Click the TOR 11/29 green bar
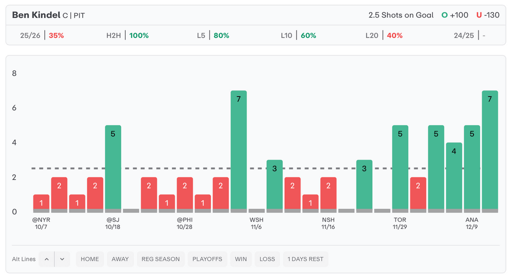The image size is (512, 280). [x=400, y=167]
